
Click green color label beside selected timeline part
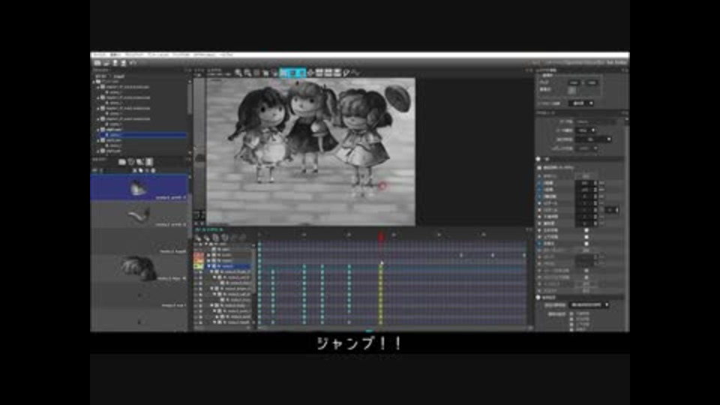point(198,265)
